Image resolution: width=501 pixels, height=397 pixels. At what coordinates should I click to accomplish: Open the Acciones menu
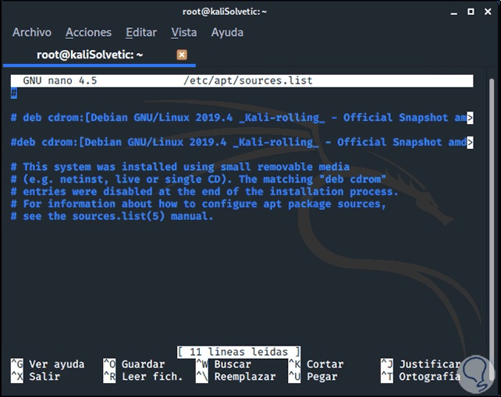click(x=88, y=33)
